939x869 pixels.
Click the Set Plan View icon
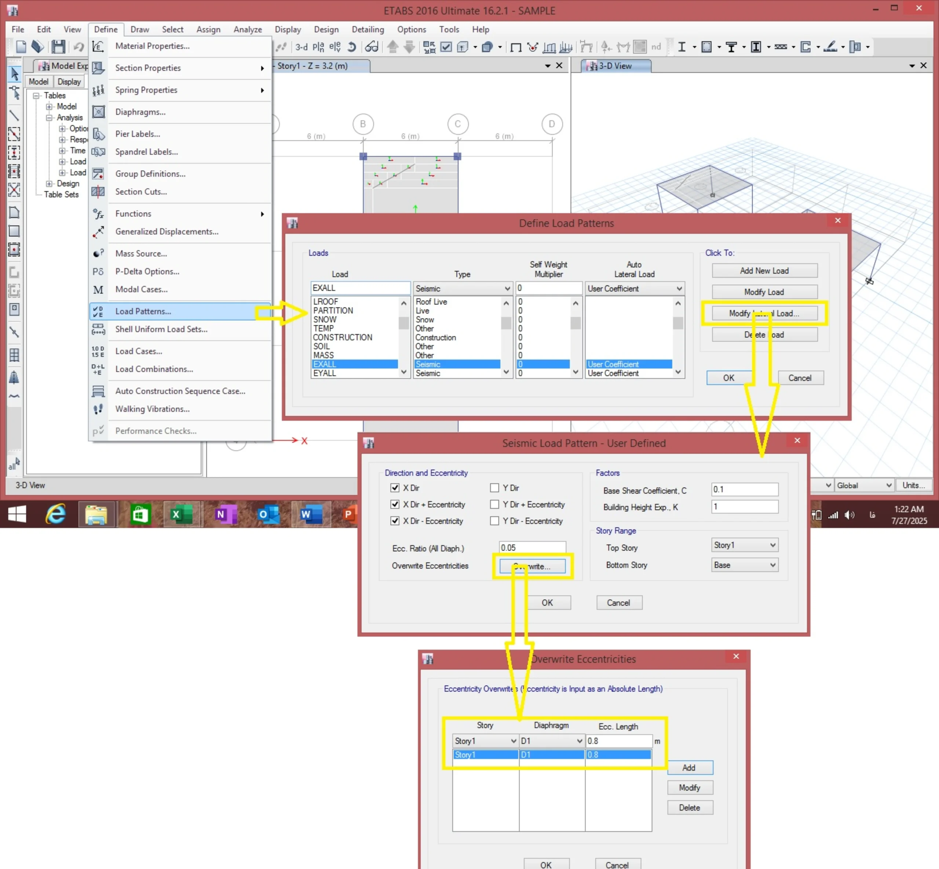coord(318,47)
